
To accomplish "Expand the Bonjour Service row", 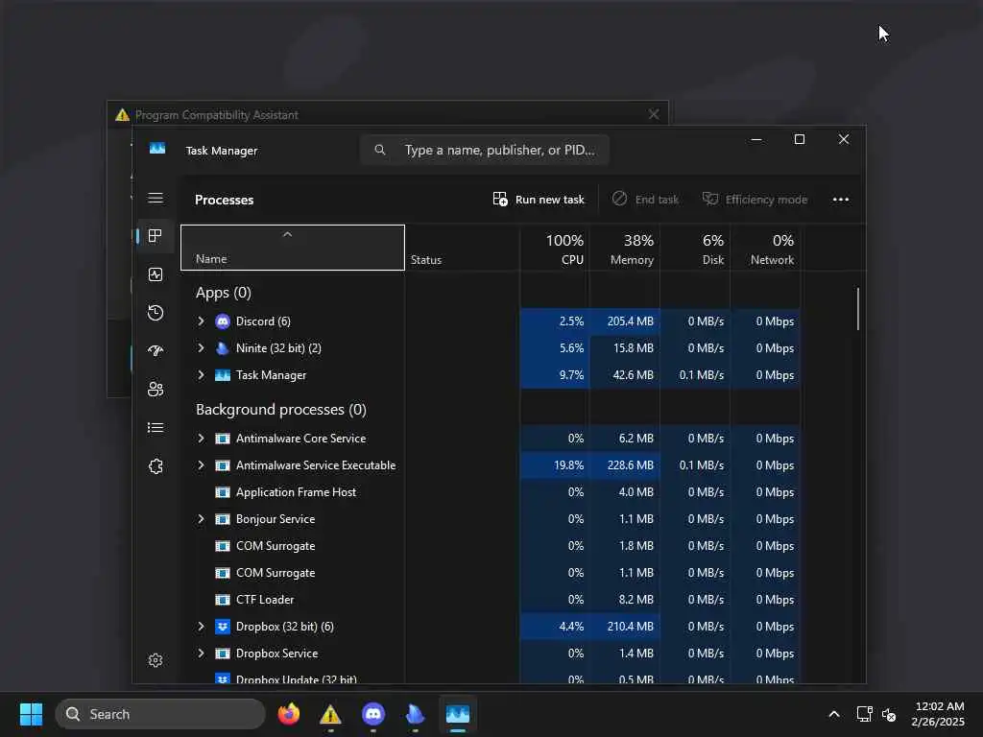I will pyautogui.click(x=202, y=519).
